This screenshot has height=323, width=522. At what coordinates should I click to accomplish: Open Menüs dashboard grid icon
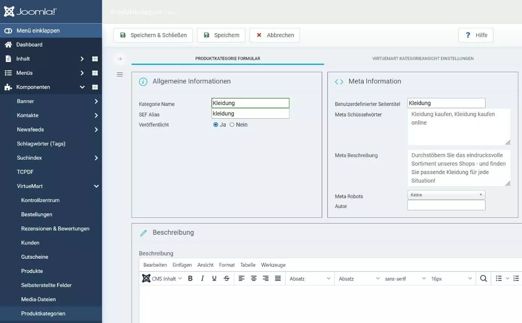coord(95,73)
